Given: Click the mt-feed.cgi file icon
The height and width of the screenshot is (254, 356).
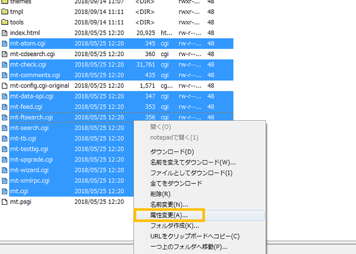Looking at the screenshot, I should pos(5,107).
